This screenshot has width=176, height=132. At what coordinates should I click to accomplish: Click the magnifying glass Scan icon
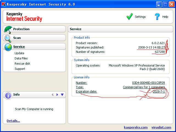click(x=8, y=39)
